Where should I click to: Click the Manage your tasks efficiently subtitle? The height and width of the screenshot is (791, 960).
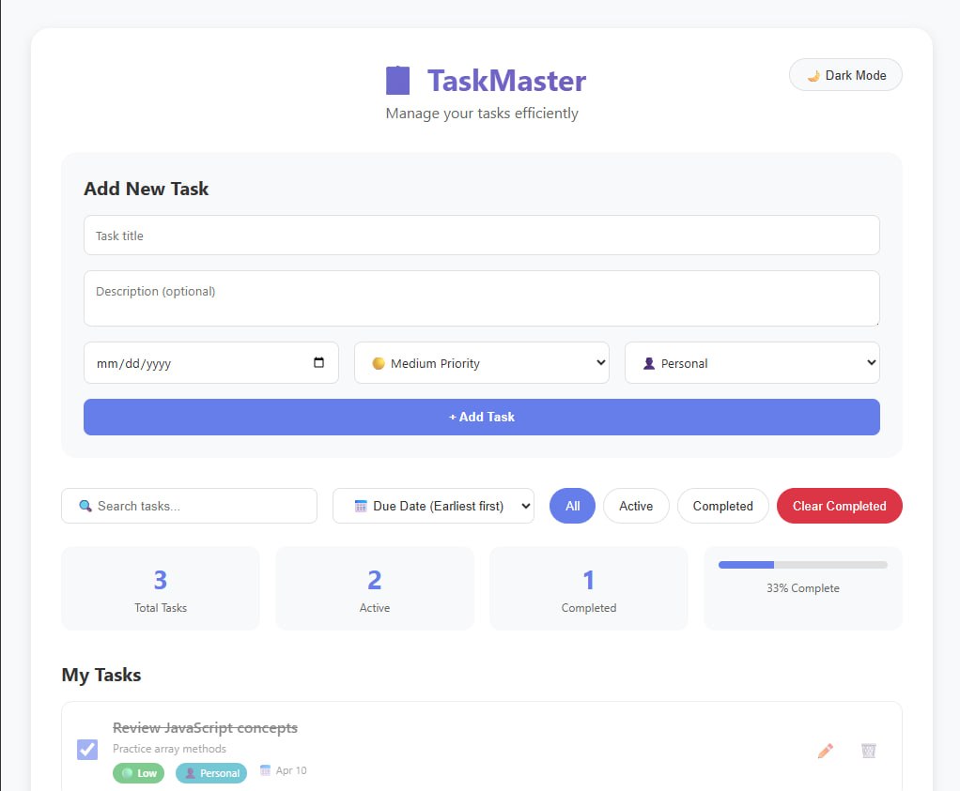(482, 114)
